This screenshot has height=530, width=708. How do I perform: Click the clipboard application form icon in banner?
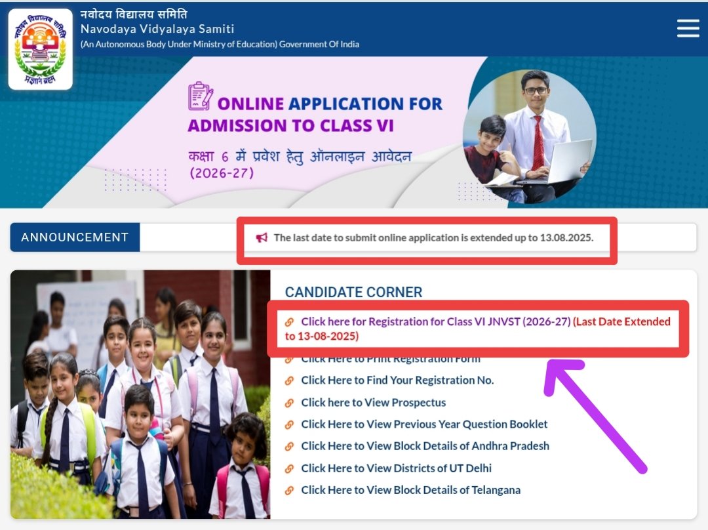[200, 96]
